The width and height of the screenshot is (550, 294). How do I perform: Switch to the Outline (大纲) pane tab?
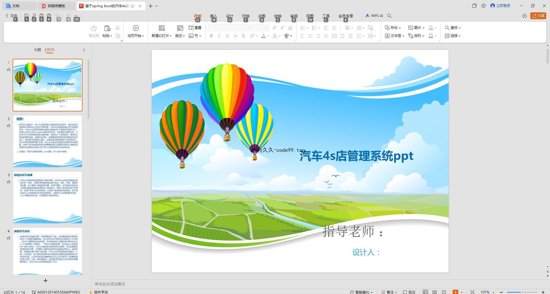tap(37, 50)
